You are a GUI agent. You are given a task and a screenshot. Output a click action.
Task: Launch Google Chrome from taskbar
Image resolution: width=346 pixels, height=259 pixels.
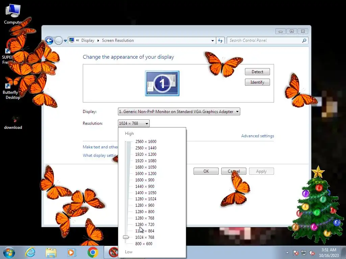pyautogui.click(x=93, y=252)
